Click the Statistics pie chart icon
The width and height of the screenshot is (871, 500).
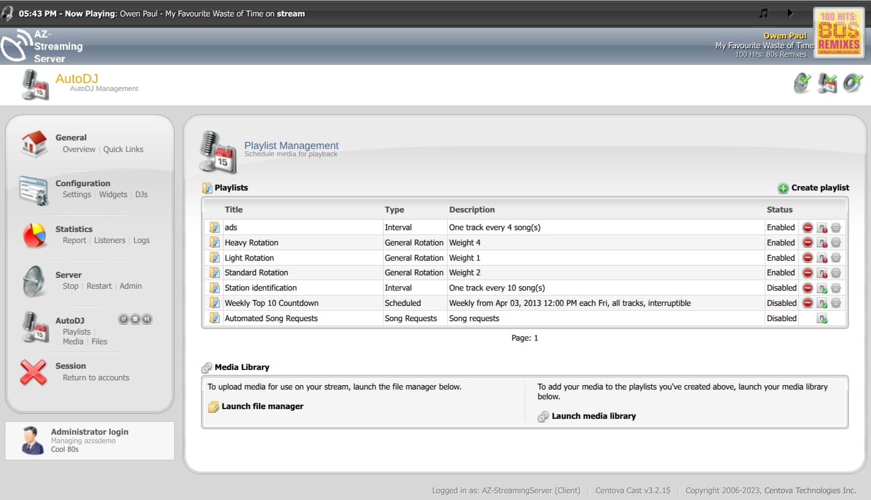34,235
